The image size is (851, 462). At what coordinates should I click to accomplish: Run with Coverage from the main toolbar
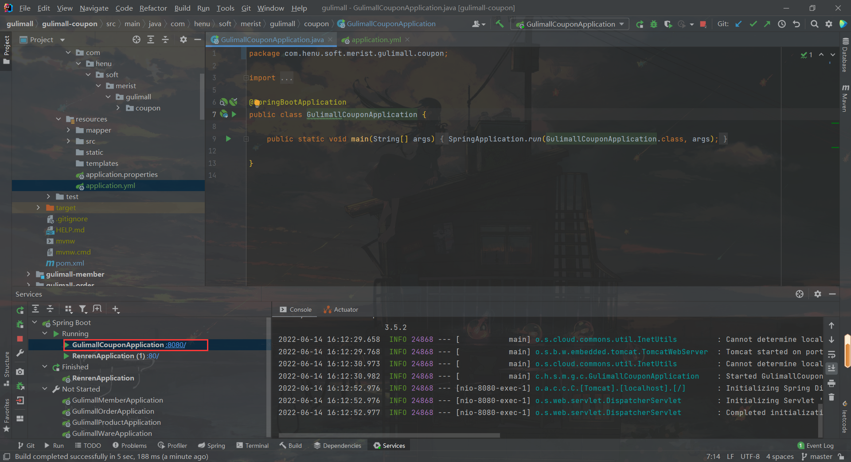tap(668, 24)
